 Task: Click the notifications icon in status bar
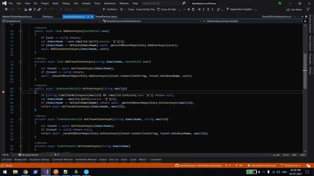coord(308,166)
